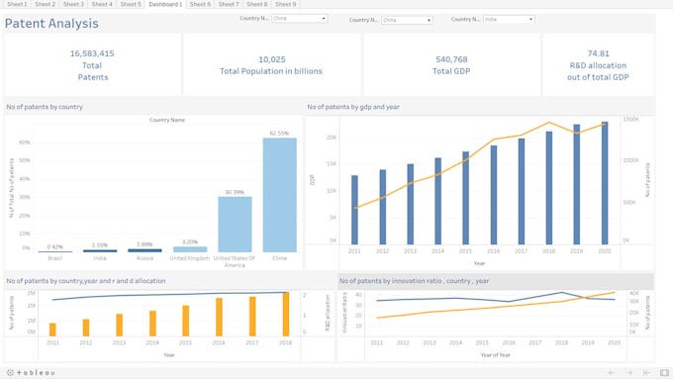The image size is (673, 379).
Task: Switch to the Sheet 8 tab
Action: [257, 4]
